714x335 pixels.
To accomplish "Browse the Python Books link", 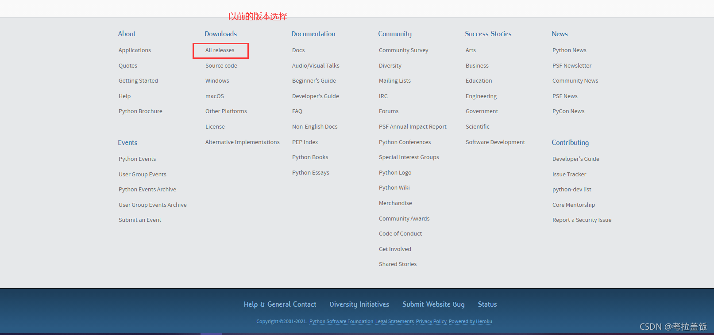I will [310, 157].
